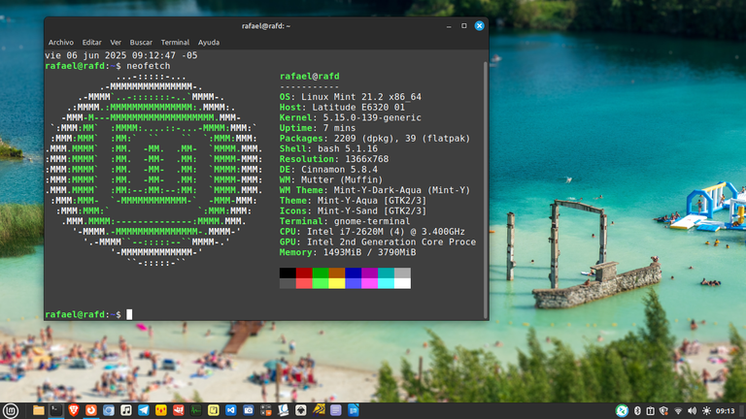The image size is (746, 419).
Task: Open the Wi-Fi network applet
Action: pyautogui.click(x=678, y=411)
